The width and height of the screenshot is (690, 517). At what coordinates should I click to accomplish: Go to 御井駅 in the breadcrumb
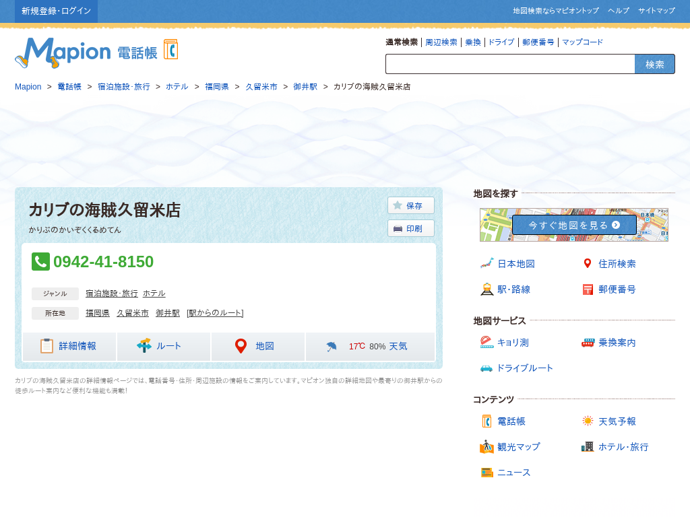[305, 87]
